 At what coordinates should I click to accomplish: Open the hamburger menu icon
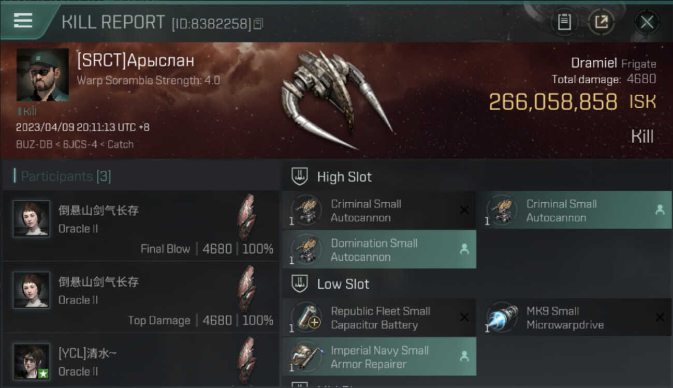tap(23, 21)
